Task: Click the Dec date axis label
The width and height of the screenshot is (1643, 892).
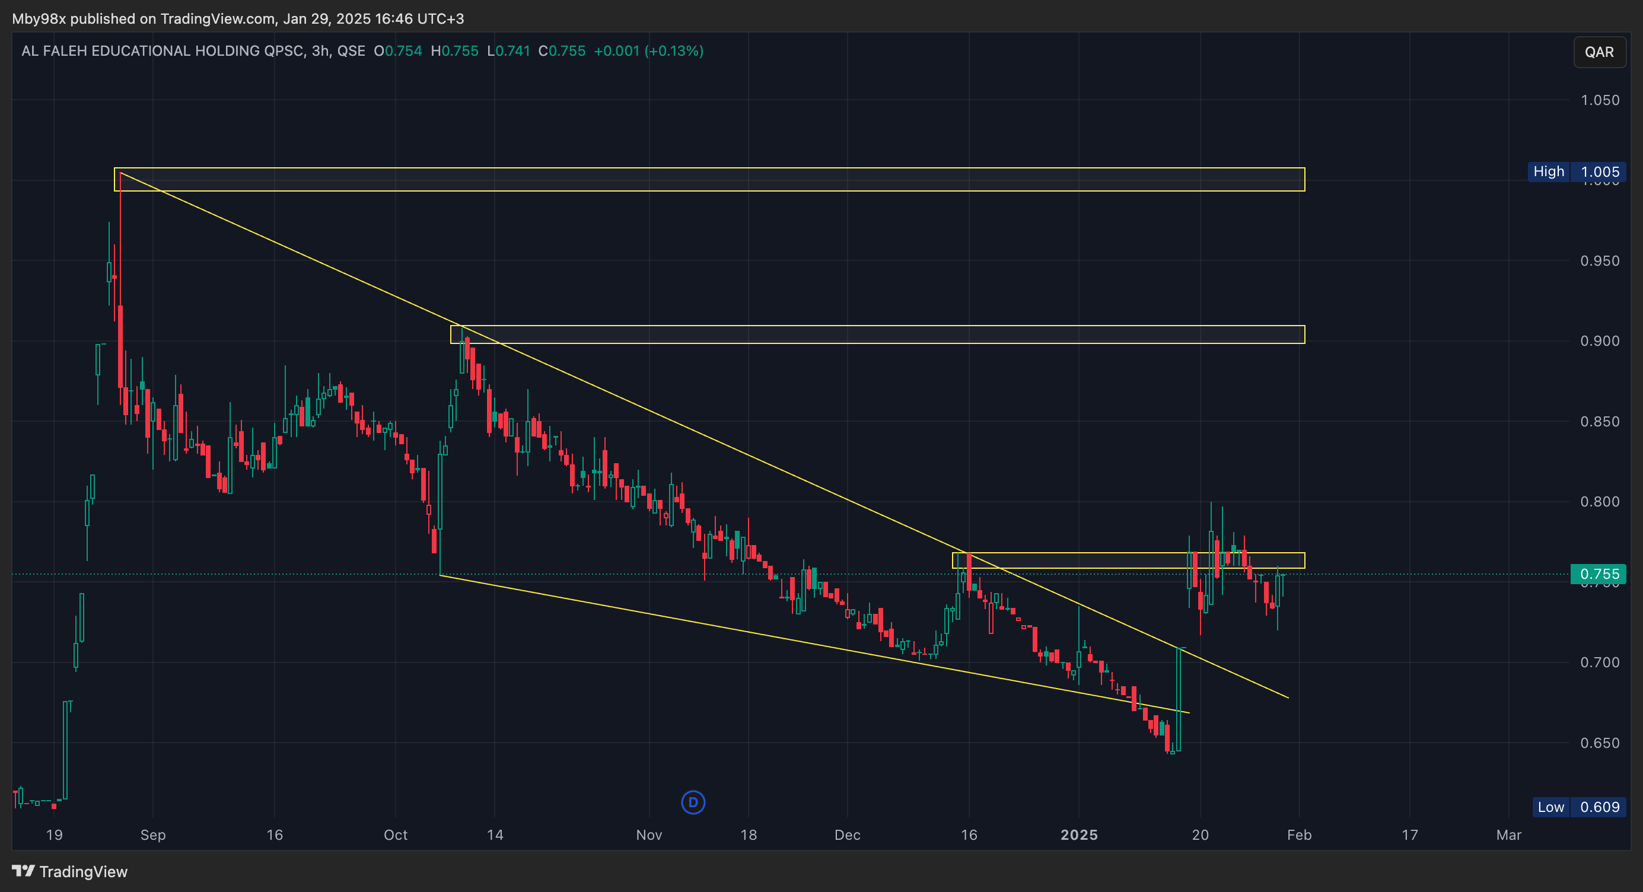Action: click(x=848, y=834)
